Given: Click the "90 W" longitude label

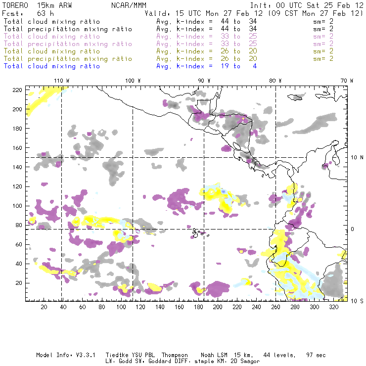Looking at the screenshot, I should (x=204, y=81).
